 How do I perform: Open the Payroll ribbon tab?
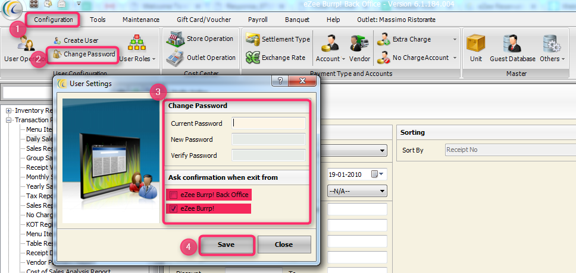[x=258, y=20]
